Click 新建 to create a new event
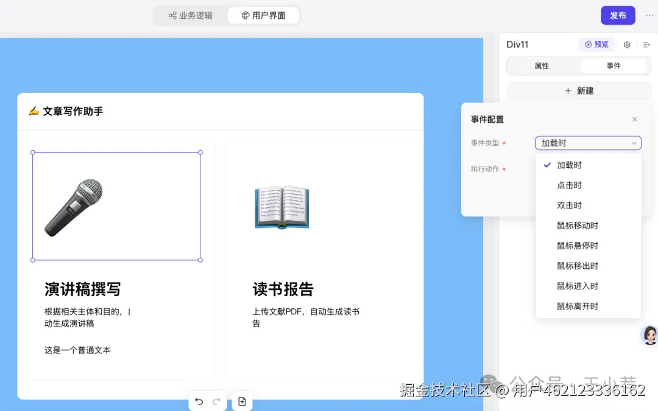The image size is (658, 411). point(578,90)
